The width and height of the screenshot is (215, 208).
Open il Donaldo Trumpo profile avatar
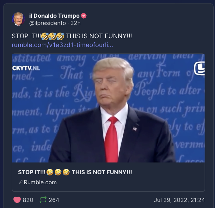click(18, 19)
